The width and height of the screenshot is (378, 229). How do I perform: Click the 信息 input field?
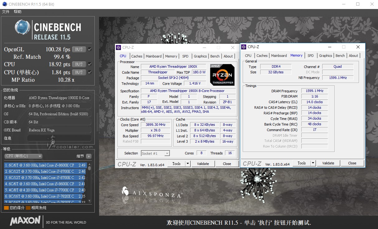tap(60, 138)
